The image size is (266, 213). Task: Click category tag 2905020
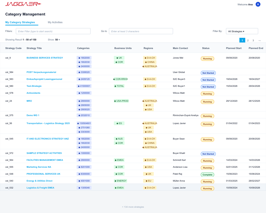[84, 109]
